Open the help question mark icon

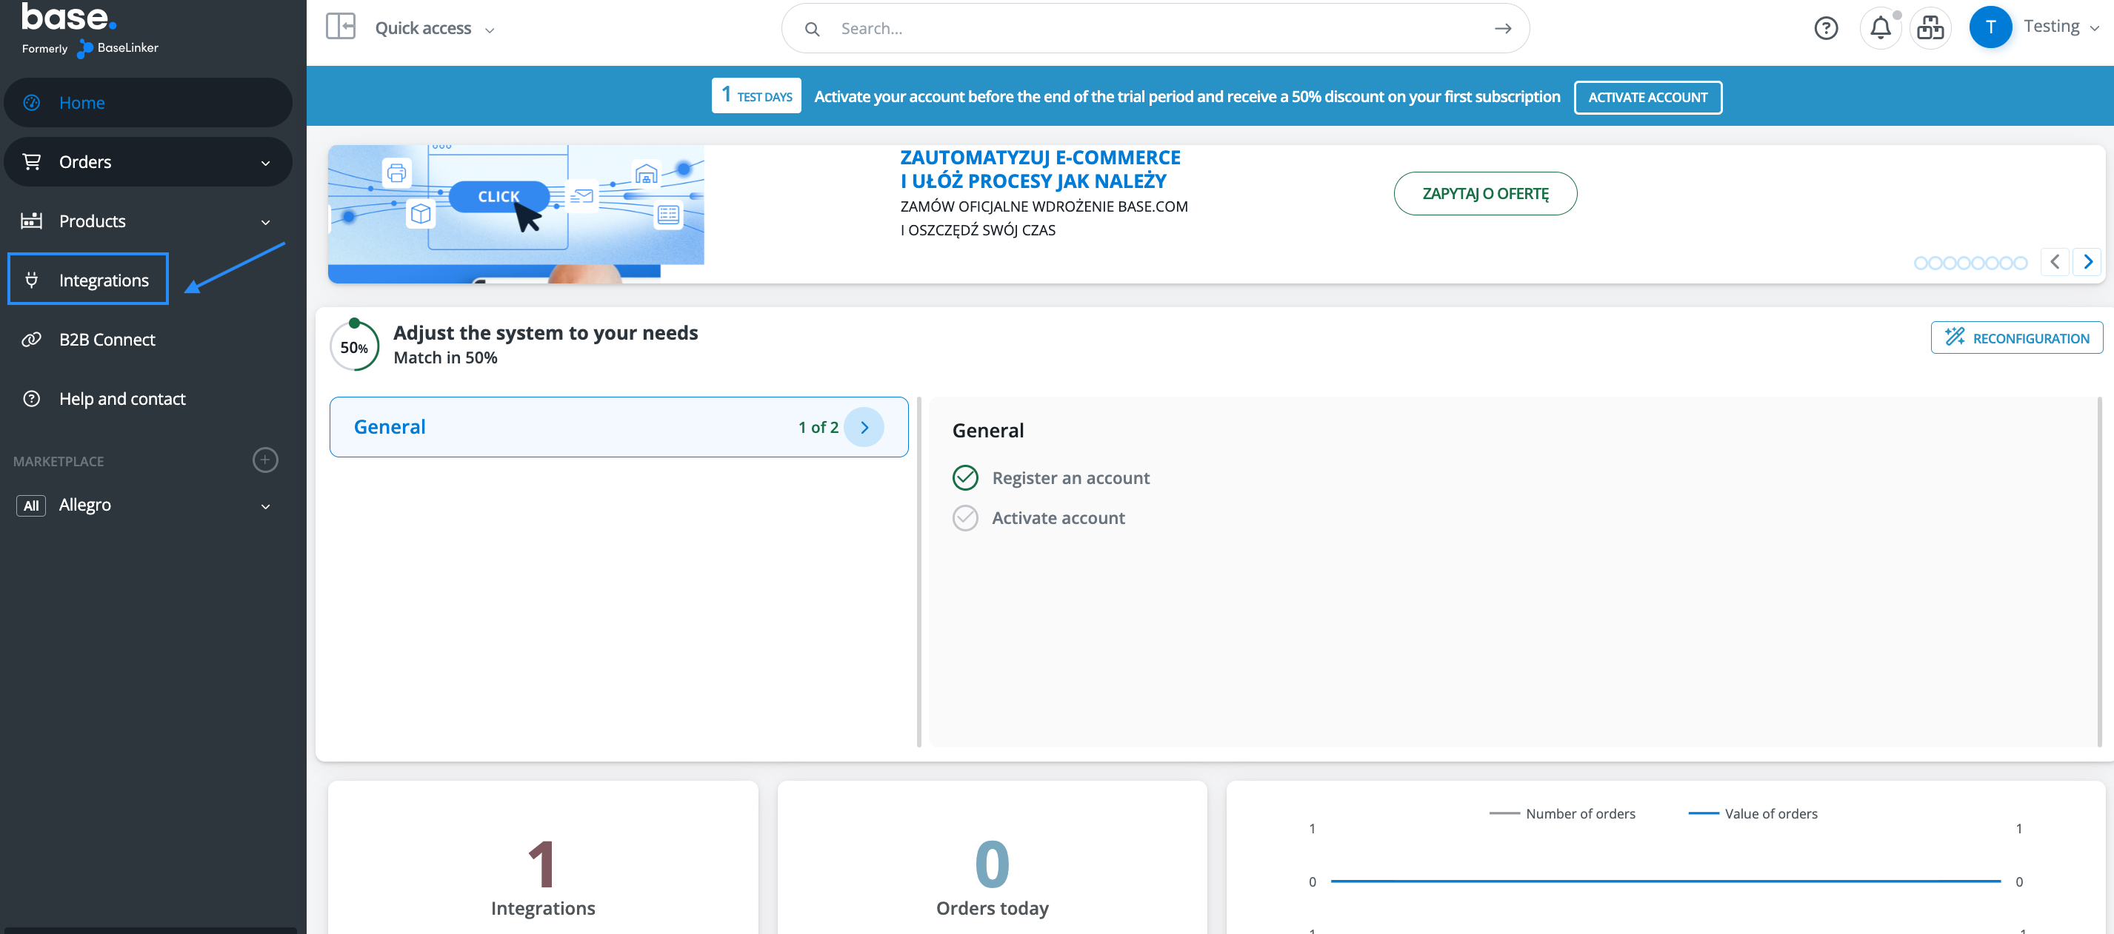pyautogui.click(x=1825, y=29)
